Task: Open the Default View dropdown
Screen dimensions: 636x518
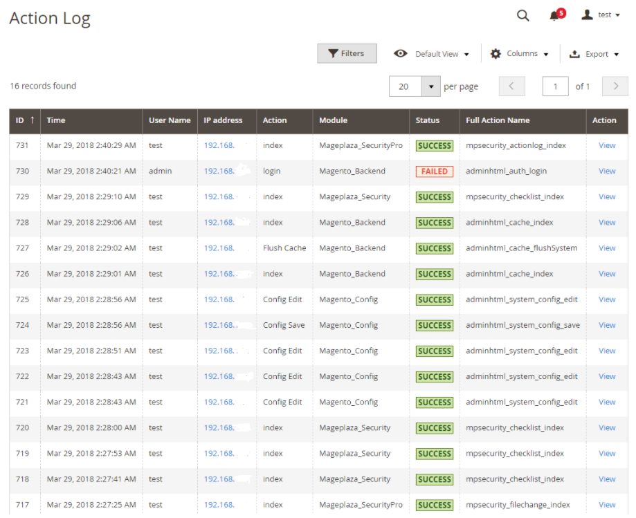Action: (x=442, y=54)
